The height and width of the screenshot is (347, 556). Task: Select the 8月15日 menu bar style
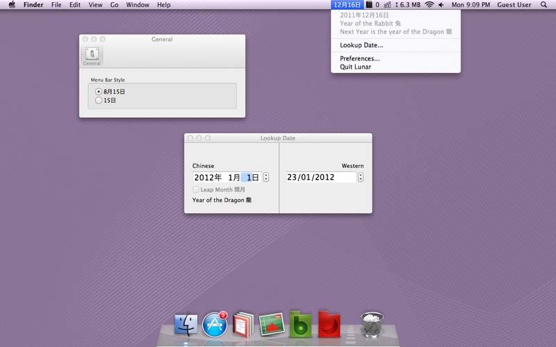(x=99, y=92)
